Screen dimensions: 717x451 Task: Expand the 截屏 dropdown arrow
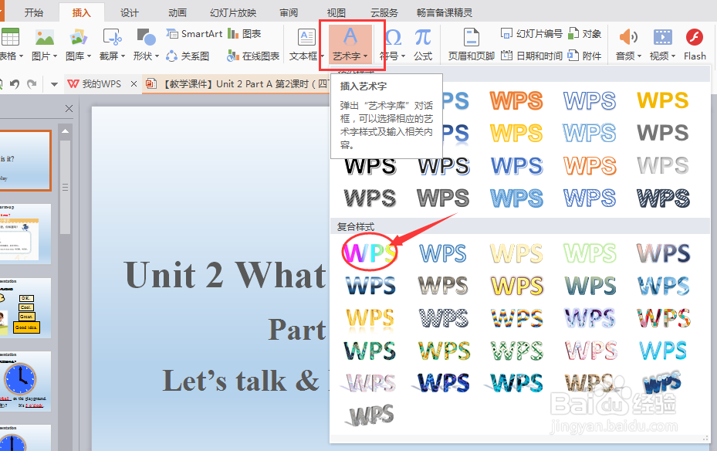pos(123,56)
